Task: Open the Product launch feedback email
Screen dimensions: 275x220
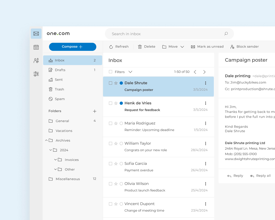Action: [158, 187]
